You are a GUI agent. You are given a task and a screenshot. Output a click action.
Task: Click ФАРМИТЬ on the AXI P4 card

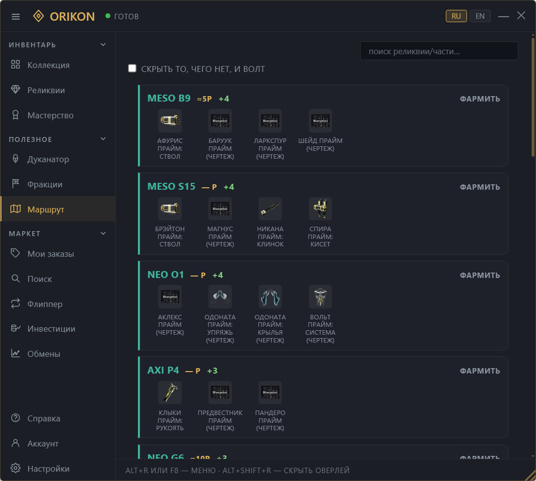tap(480, 371)
